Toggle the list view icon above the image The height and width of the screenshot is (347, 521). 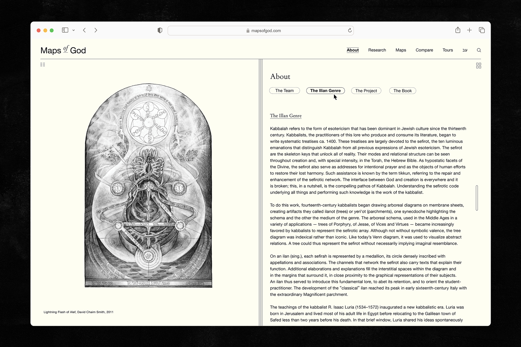pos(43,64)
